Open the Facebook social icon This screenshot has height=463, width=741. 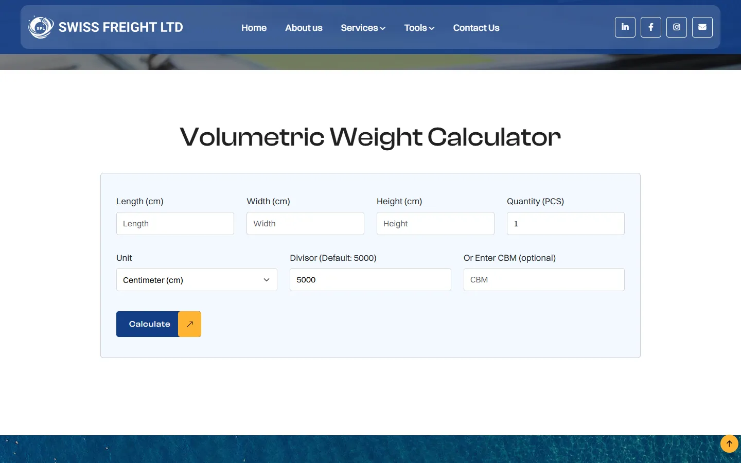651,27
